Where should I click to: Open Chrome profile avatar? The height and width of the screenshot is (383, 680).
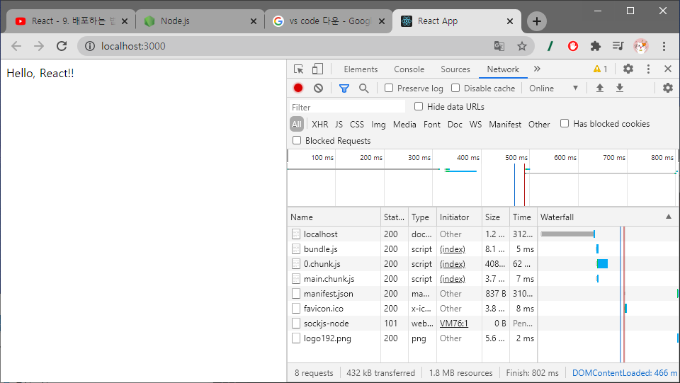[641, 46]
